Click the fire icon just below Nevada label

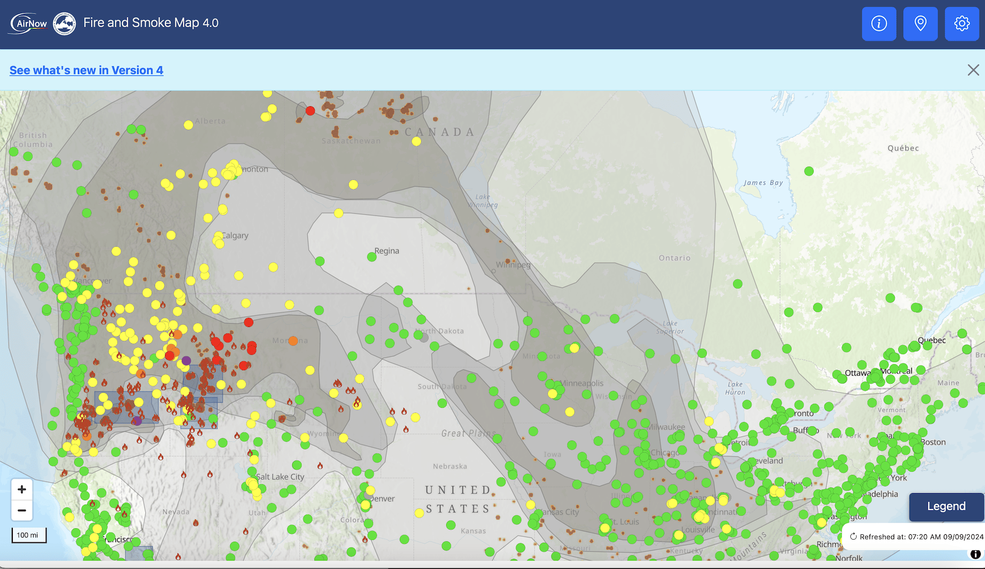[x=196, y=523]
